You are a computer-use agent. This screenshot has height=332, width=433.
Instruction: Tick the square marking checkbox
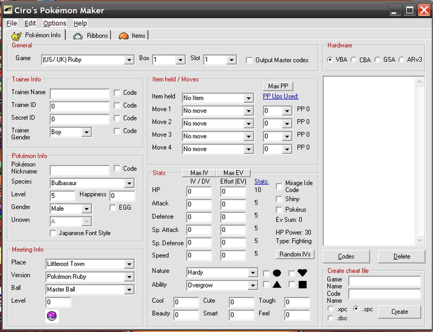tap(291, 284)
